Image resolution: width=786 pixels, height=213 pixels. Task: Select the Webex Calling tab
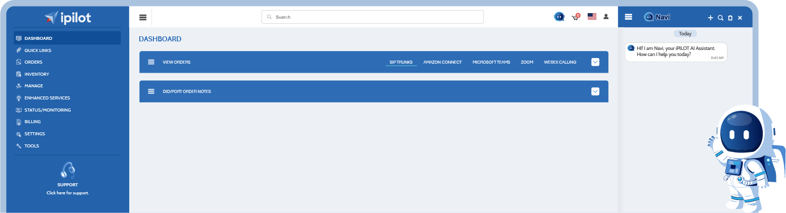(560, 62)
